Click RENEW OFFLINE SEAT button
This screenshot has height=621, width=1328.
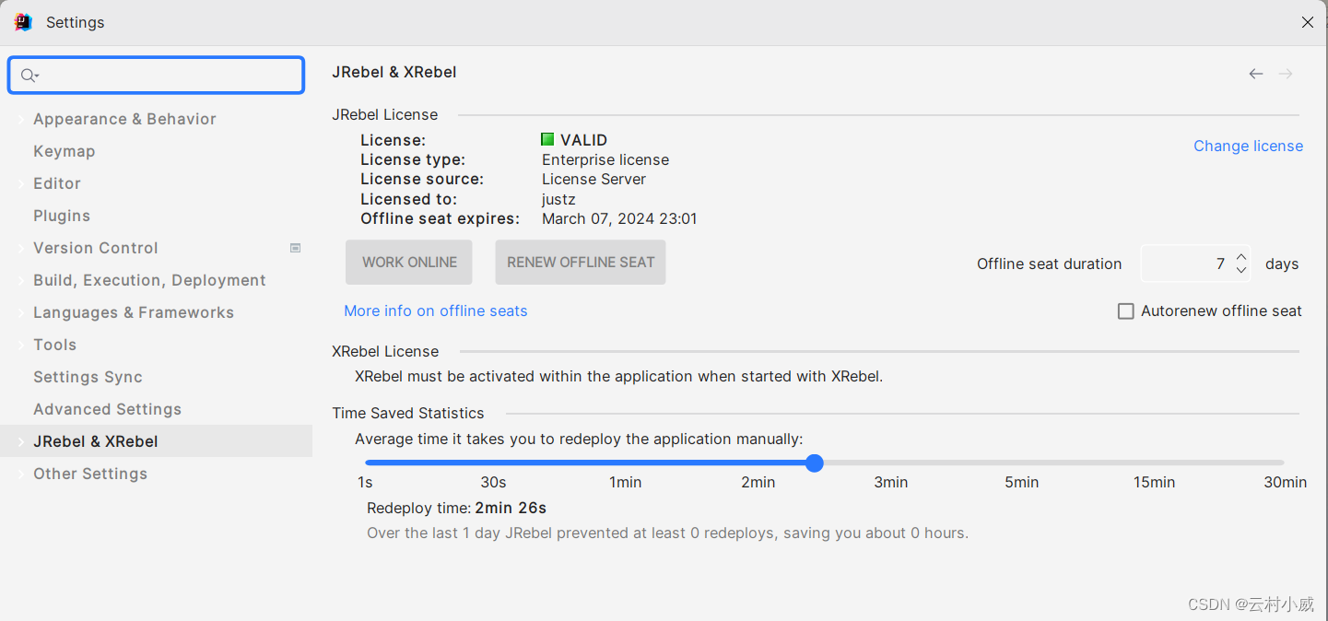tap(581, 263)
